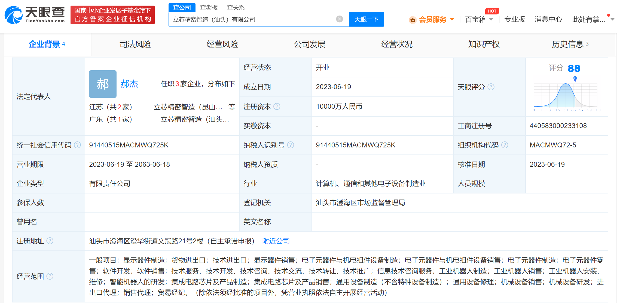Image resolution: width=617 pixels, height=303 pixels.
Task: Click the 广东（共1家）region entry
Action: pyautogui.click(x=111, y=119)
